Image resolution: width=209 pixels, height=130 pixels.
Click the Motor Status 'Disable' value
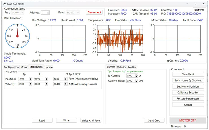173,20
